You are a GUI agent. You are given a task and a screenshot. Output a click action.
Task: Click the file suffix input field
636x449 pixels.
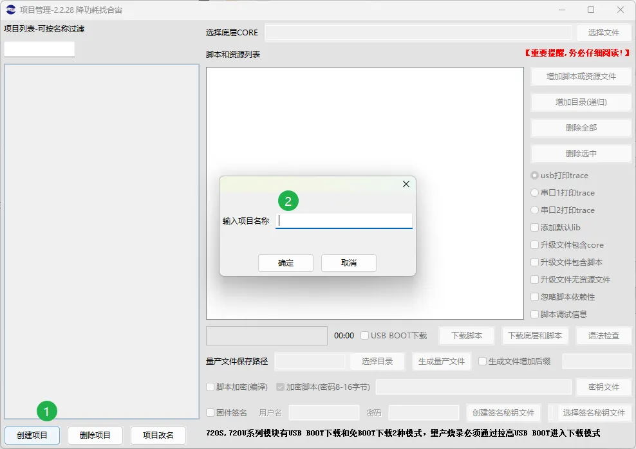click(597, 361)
